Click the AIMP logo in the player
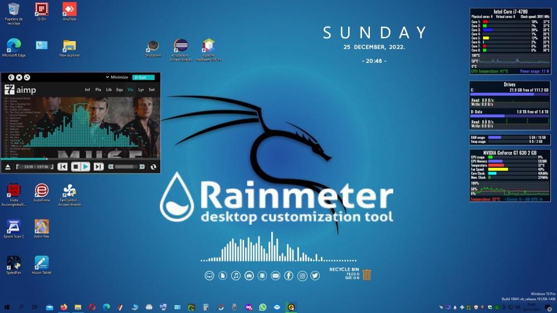The height and width of the screenshot is (313, 557). tap(20, 90)
